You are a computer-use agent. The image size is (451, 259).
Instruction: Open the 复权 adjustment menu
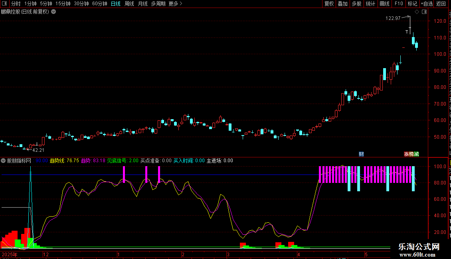tap(329, 4)
